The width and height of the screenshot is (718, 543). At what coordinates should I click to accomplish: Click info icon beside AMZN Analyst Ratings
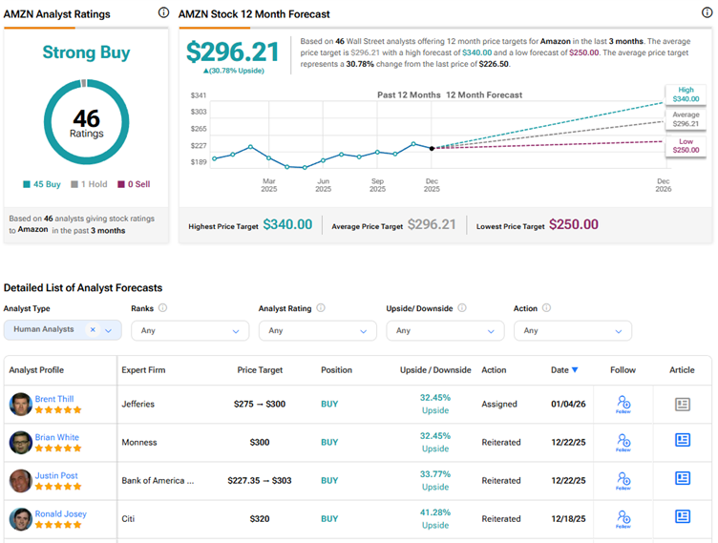(163, 13)
